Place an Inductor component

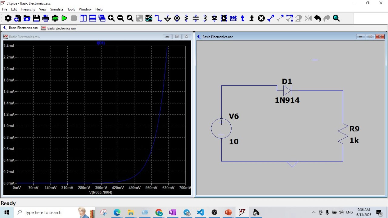(x=205, y=18)
